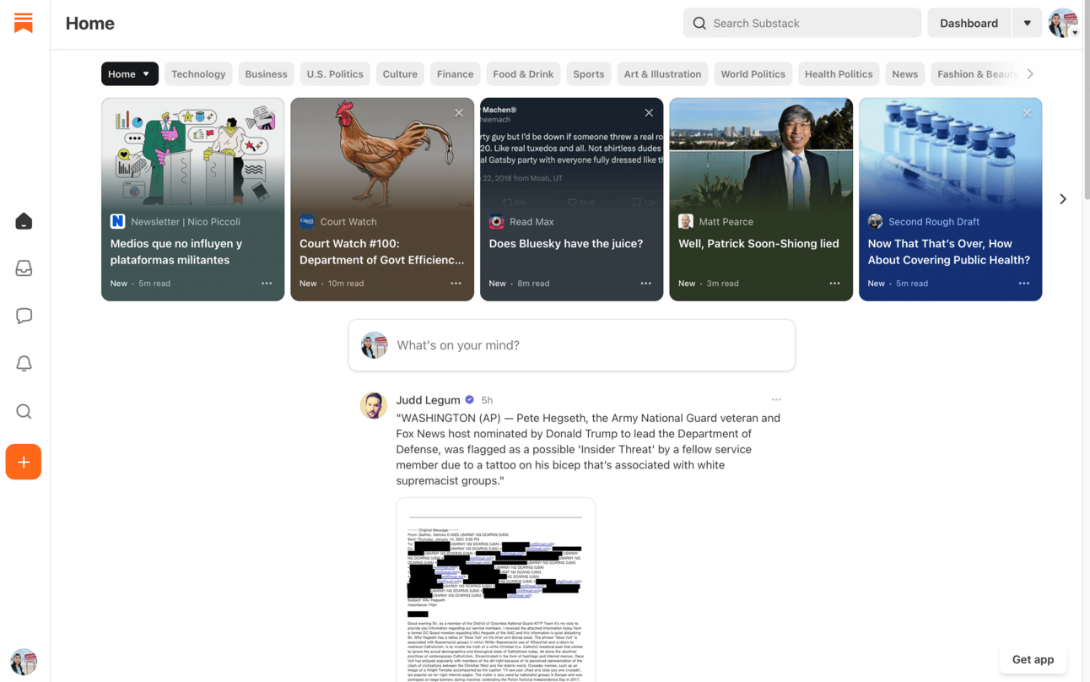Open Second Rough Draft publication name
This screenshot has width=1090, height=682.
[x=934, y=222]
